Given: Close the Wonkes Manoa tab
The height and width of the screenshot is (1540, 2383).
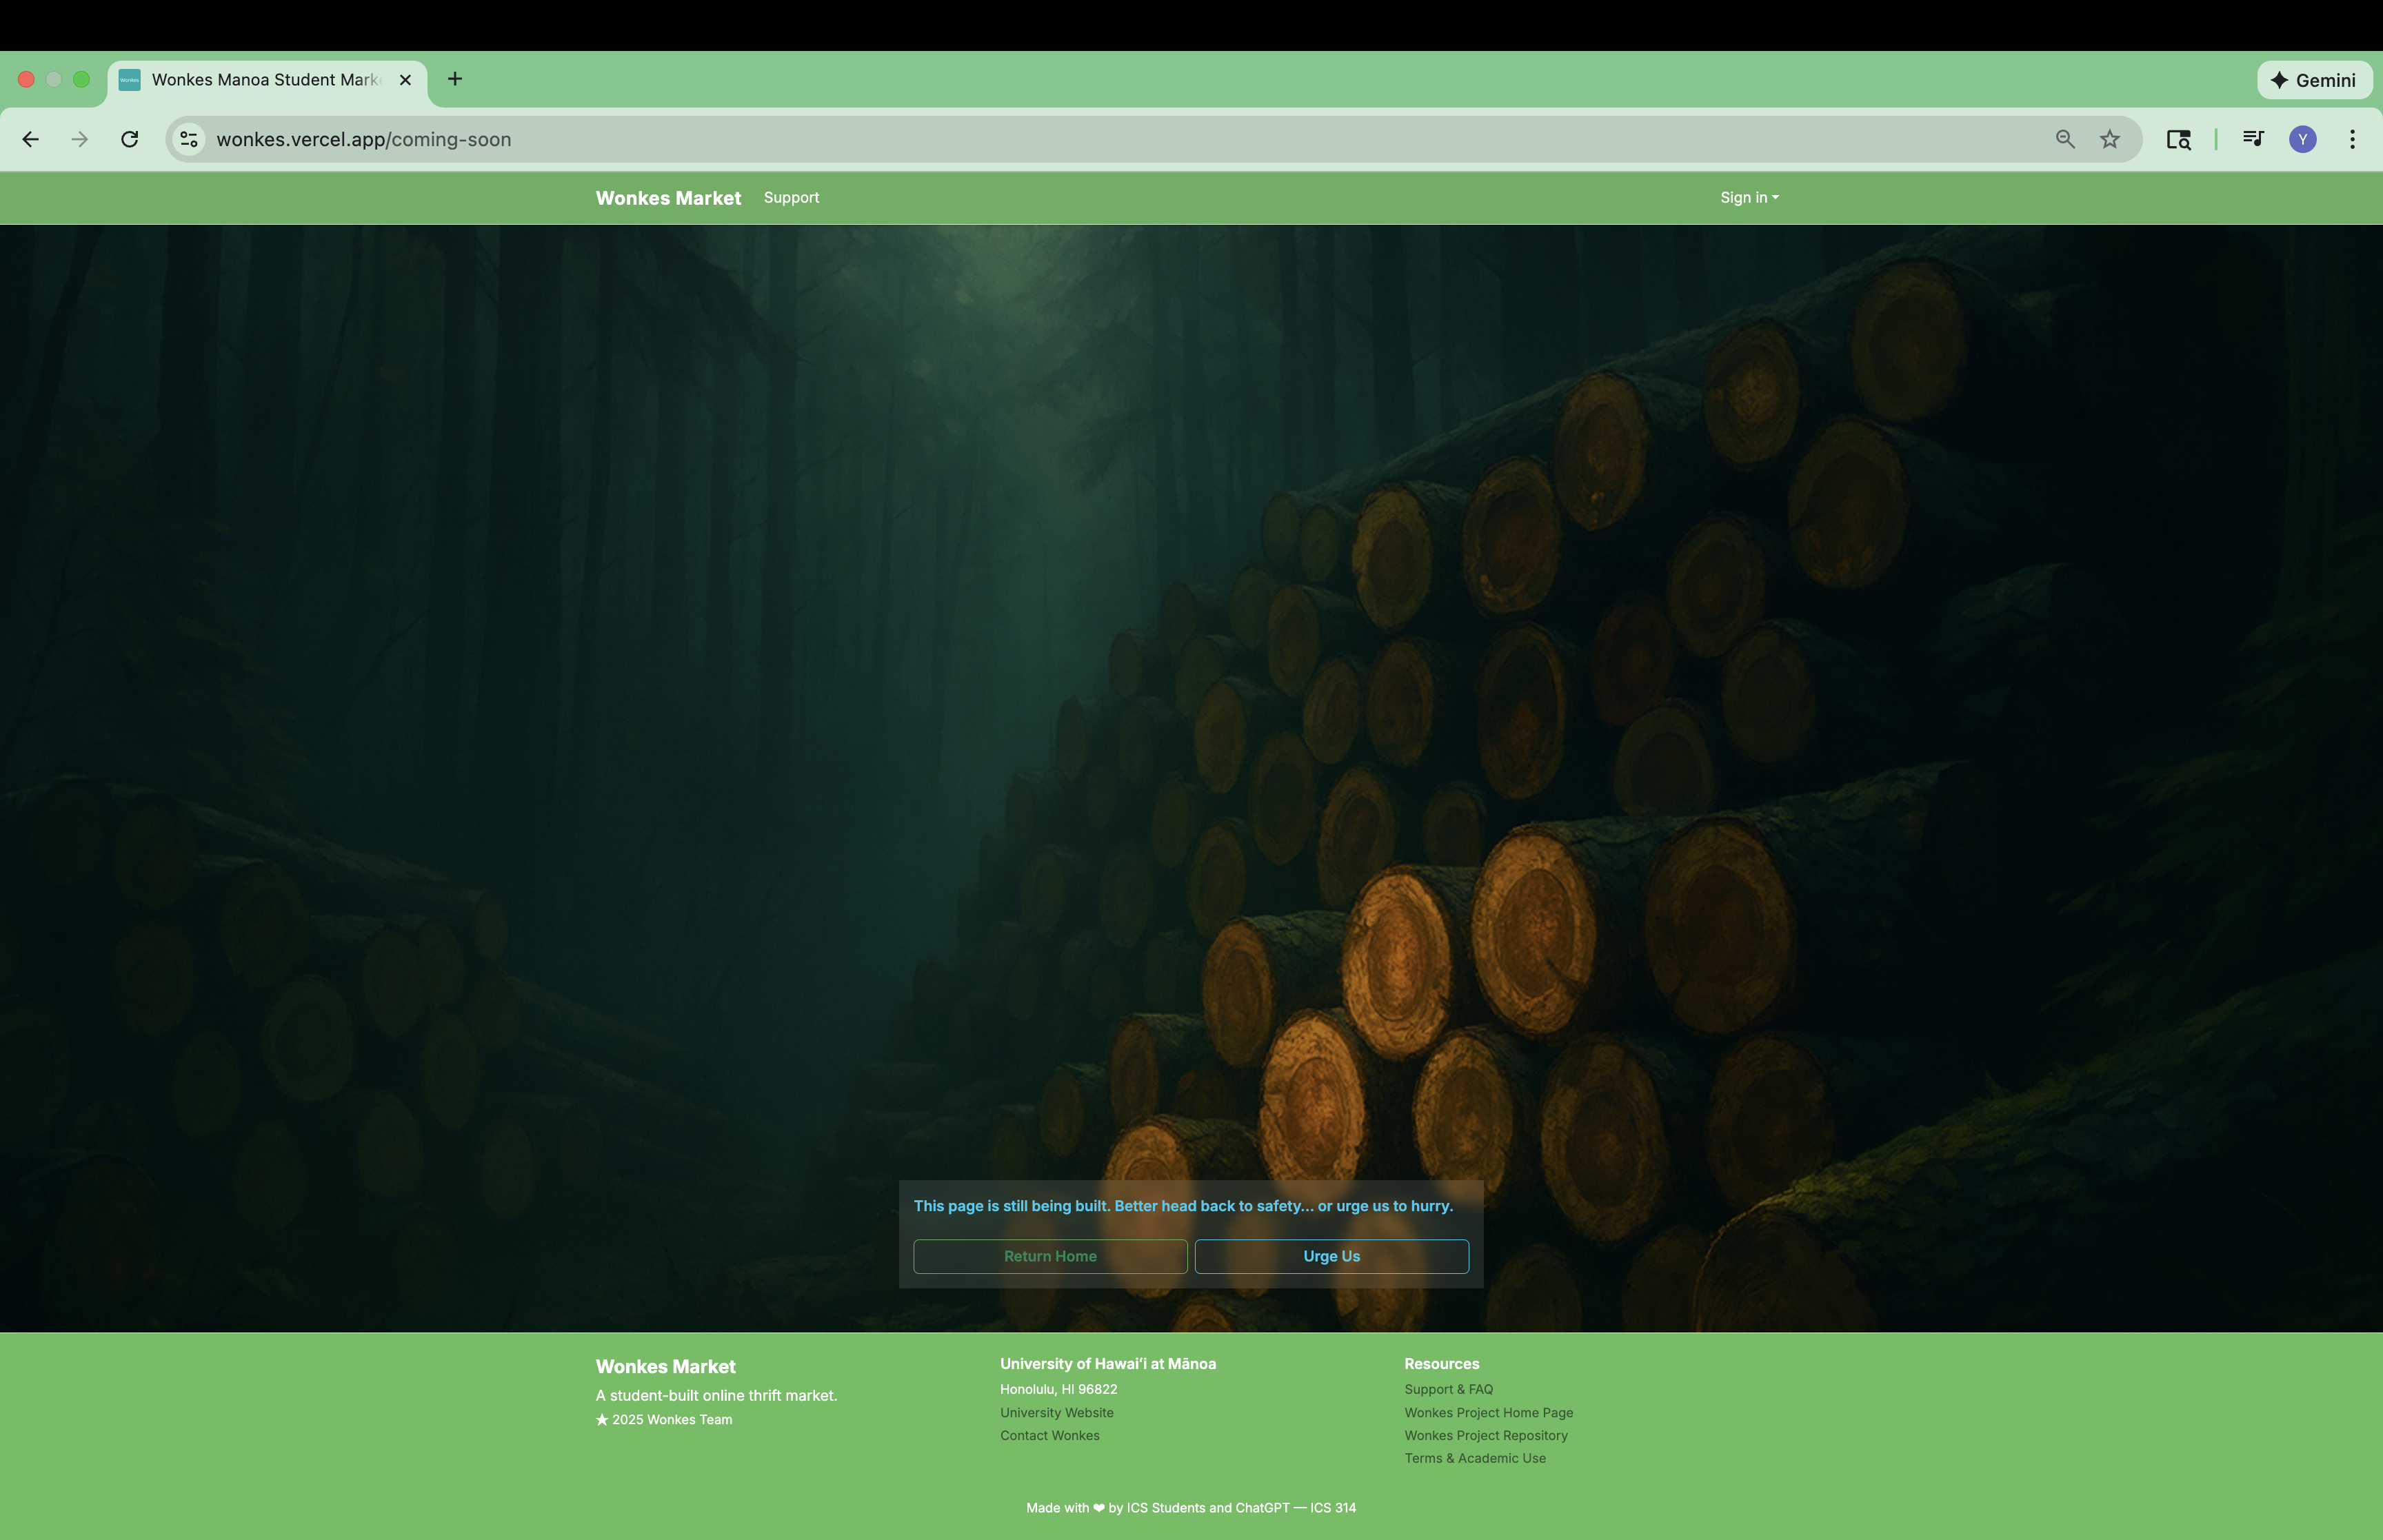Looking at the screenshot, I should pos(405,80).
